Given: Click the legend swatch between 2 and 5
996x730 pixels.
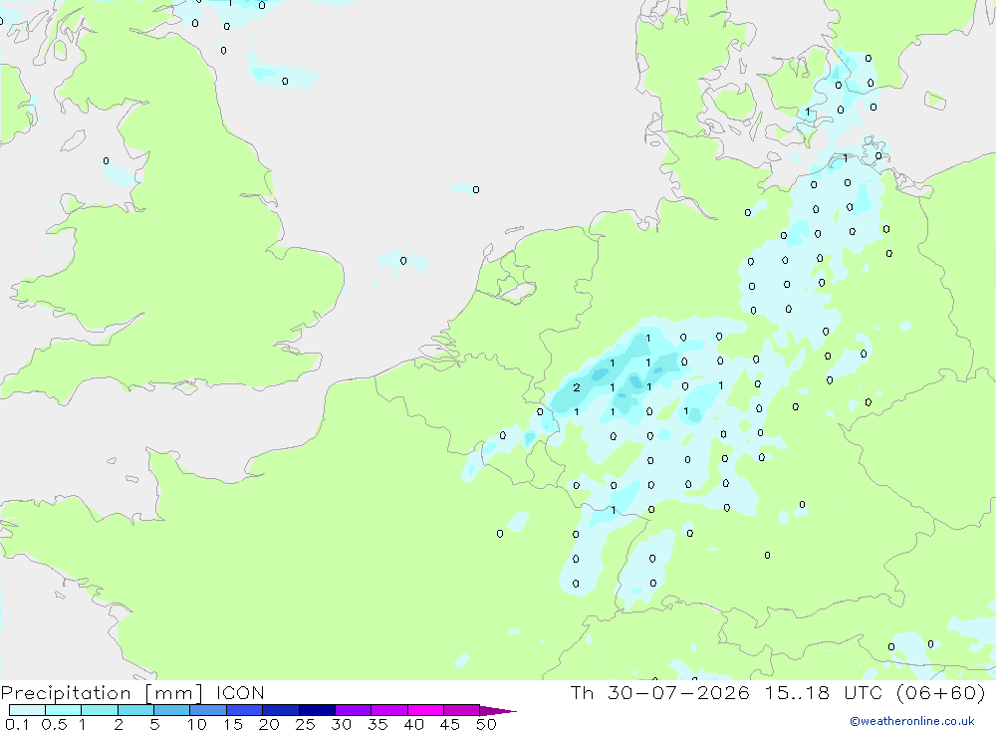Looking at the screenshot, I should click(x=135, y=710).
